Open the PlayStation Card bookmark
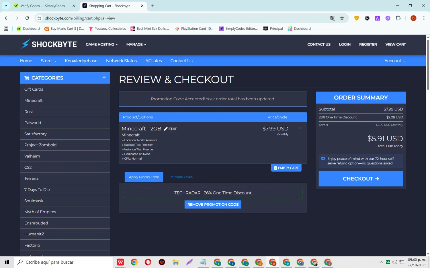430x268 pixels. tap(194, 29)
